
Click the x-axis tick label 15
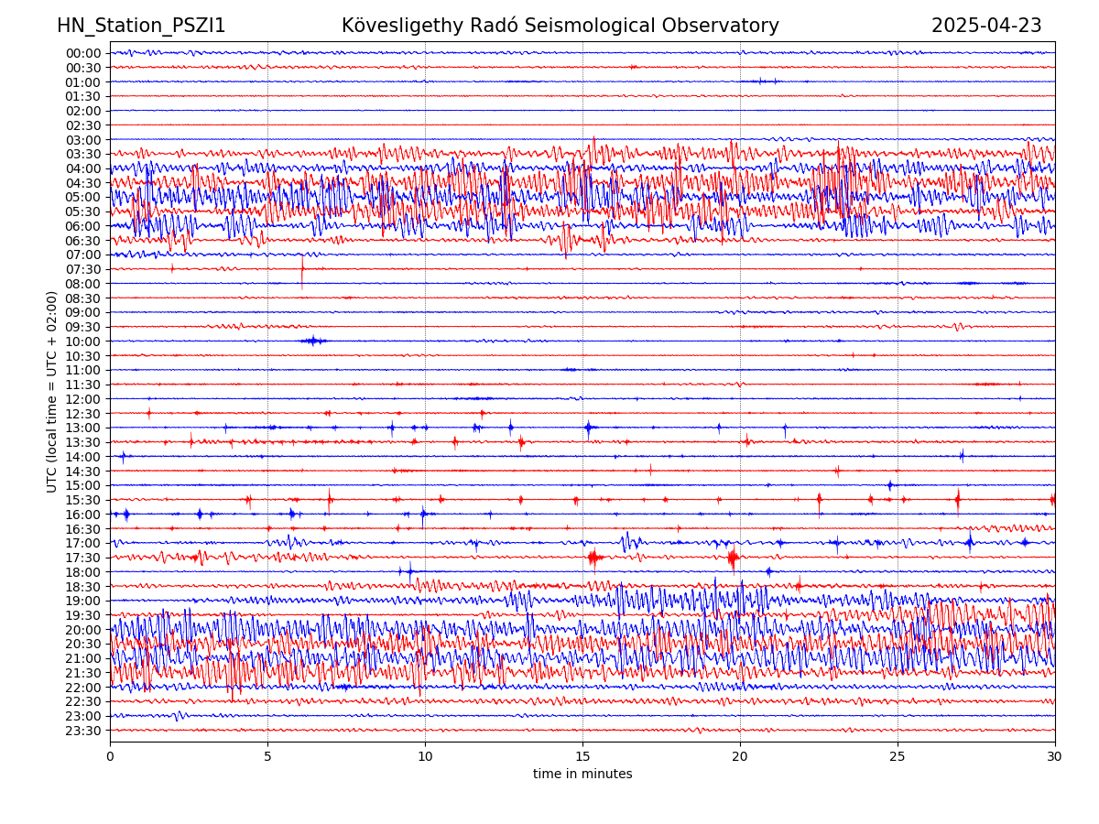pos(582,756)
